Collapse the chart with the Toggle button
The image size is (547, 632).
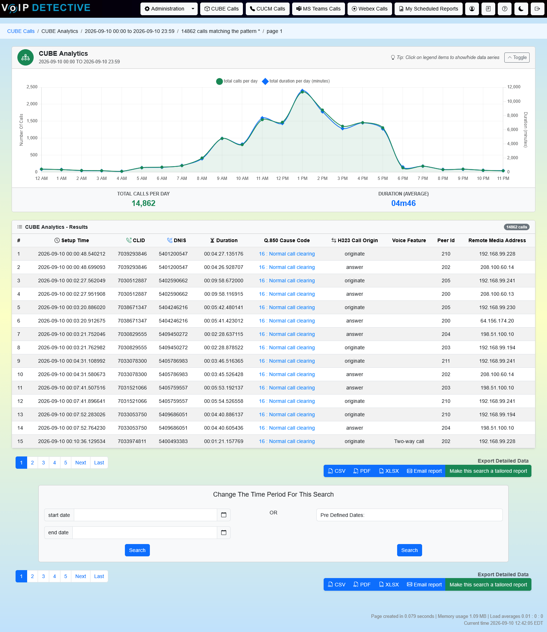[517, 58]
